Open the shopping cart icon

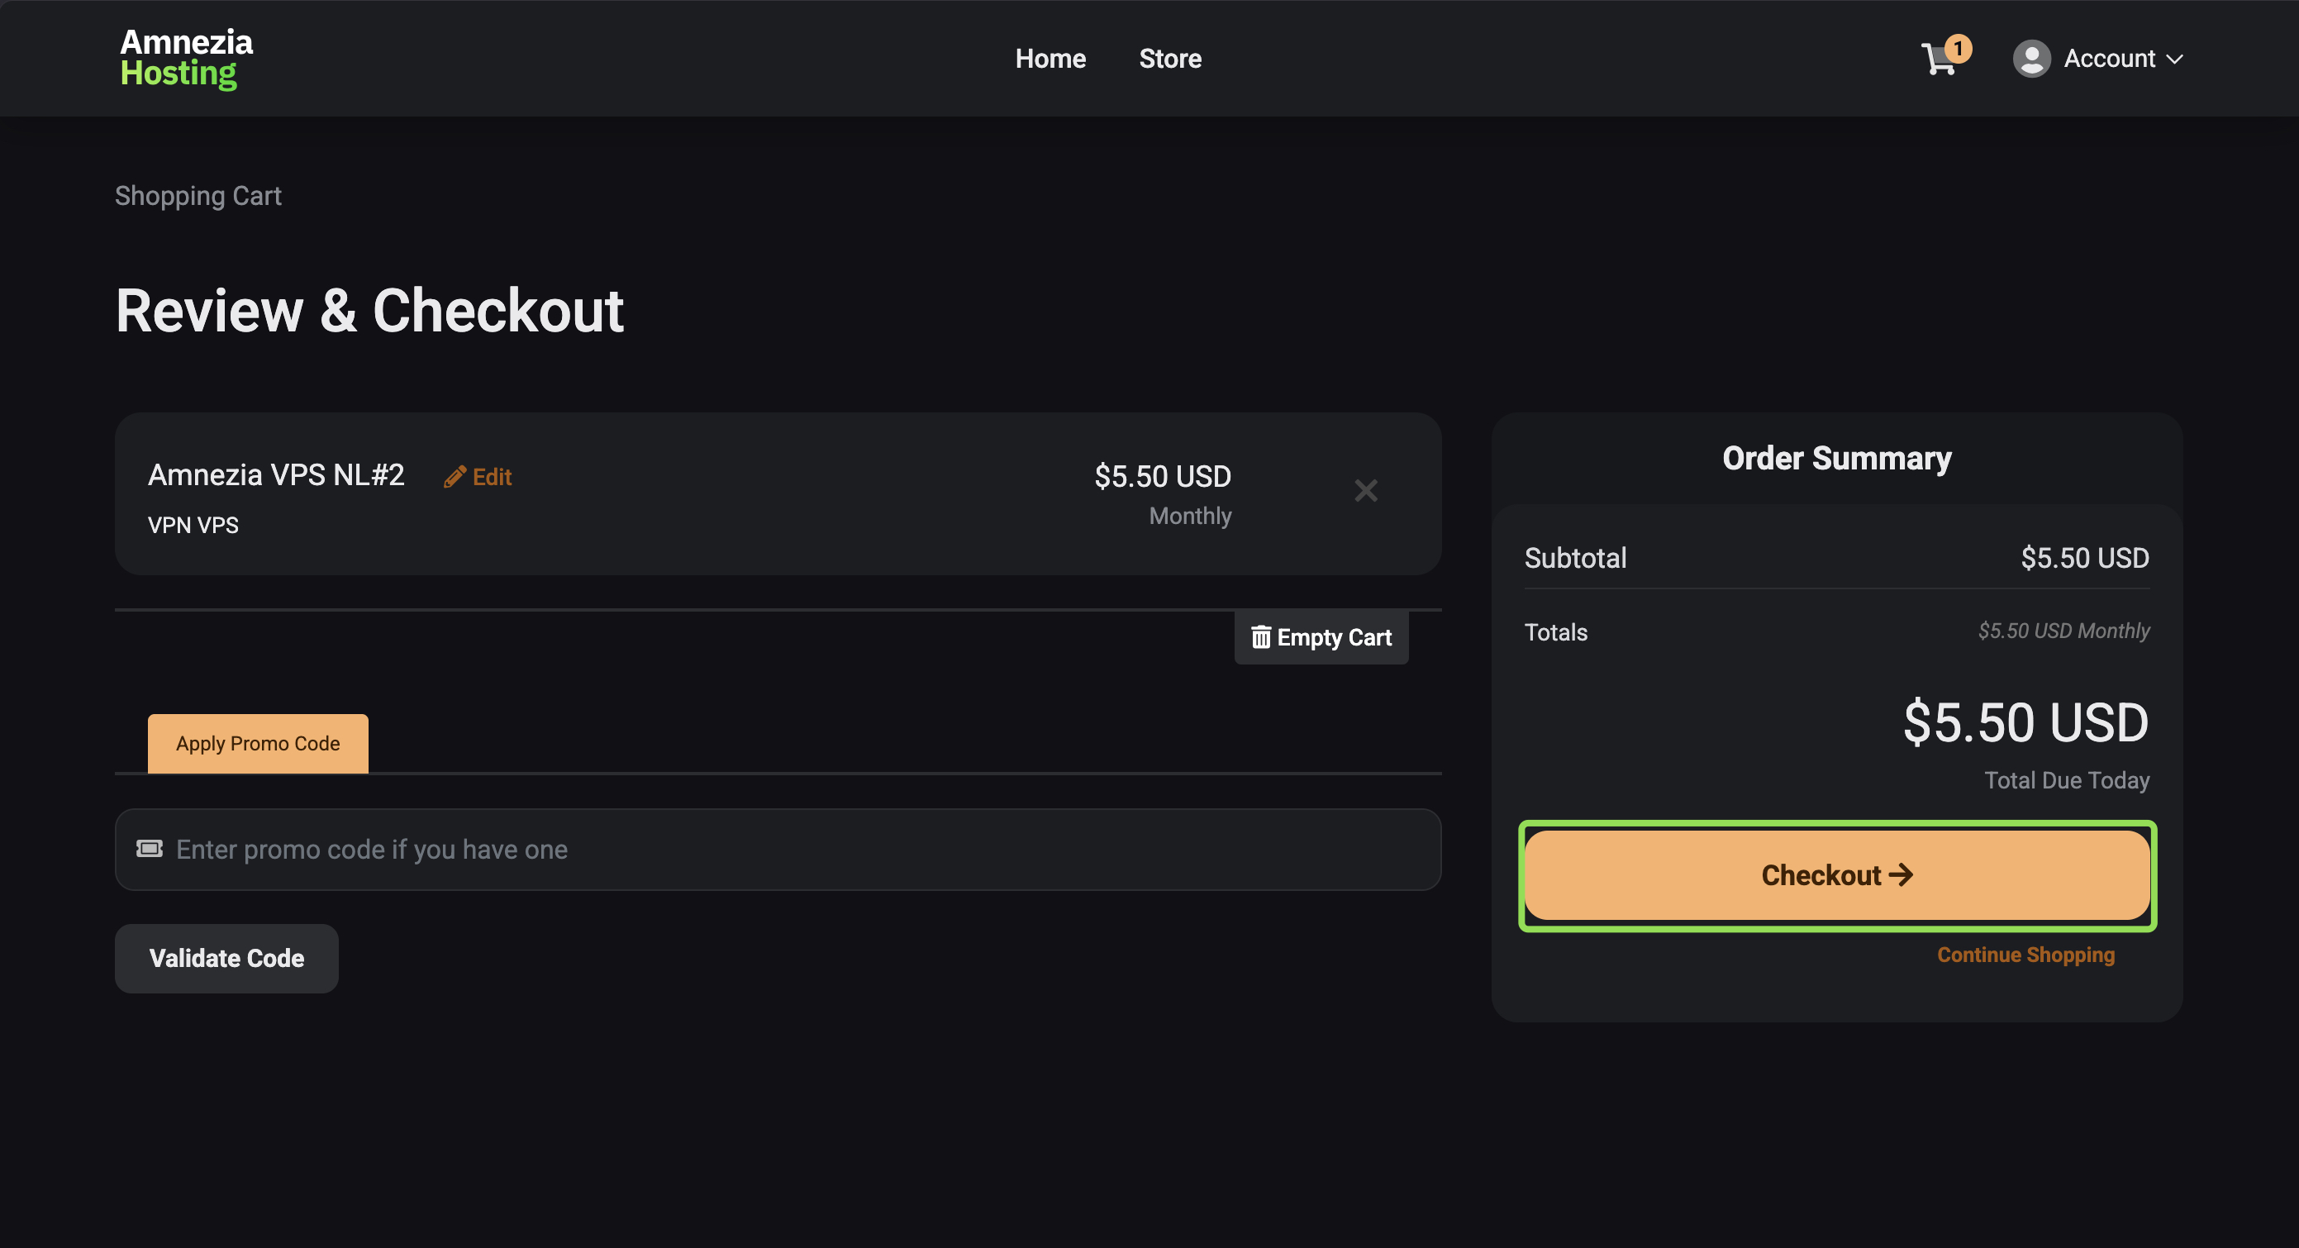coord(1939,60)
